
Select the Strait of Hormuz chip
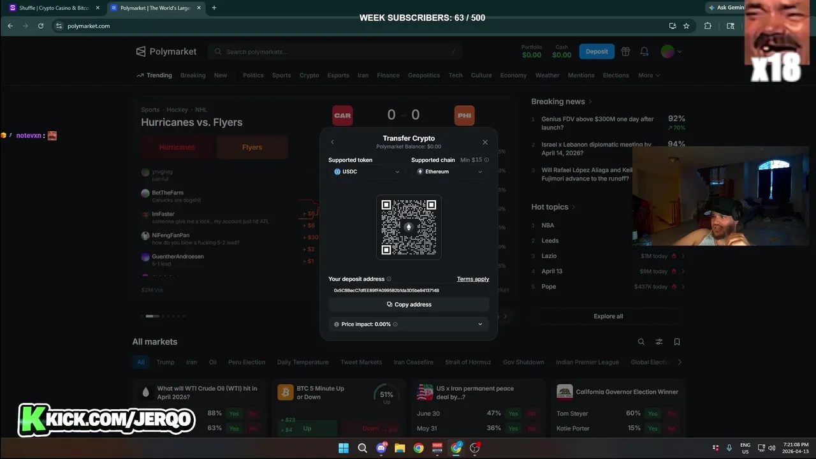pyautogui.click(x=468, y=362)
